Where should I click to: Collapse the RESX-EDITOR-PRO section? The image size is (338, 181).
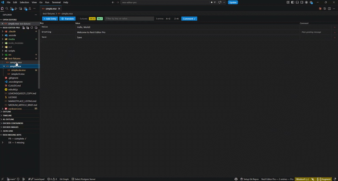click(x=1, y=27)
